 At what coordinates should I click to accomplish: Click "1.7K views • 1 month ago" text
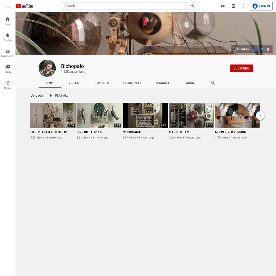pos(231,138)
